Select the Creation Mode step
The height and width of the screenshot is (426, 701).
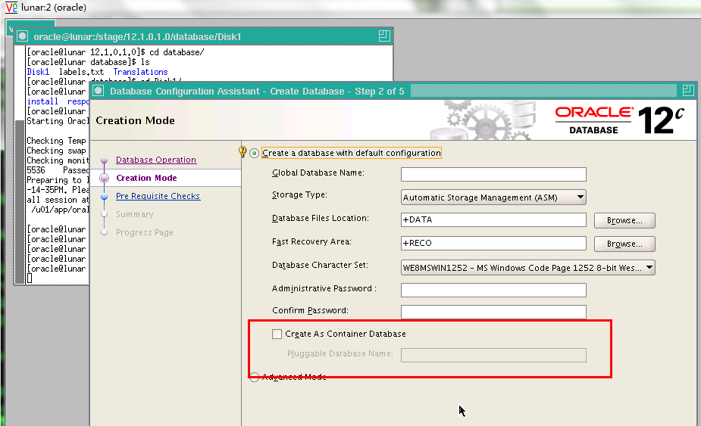pos(146,178)
